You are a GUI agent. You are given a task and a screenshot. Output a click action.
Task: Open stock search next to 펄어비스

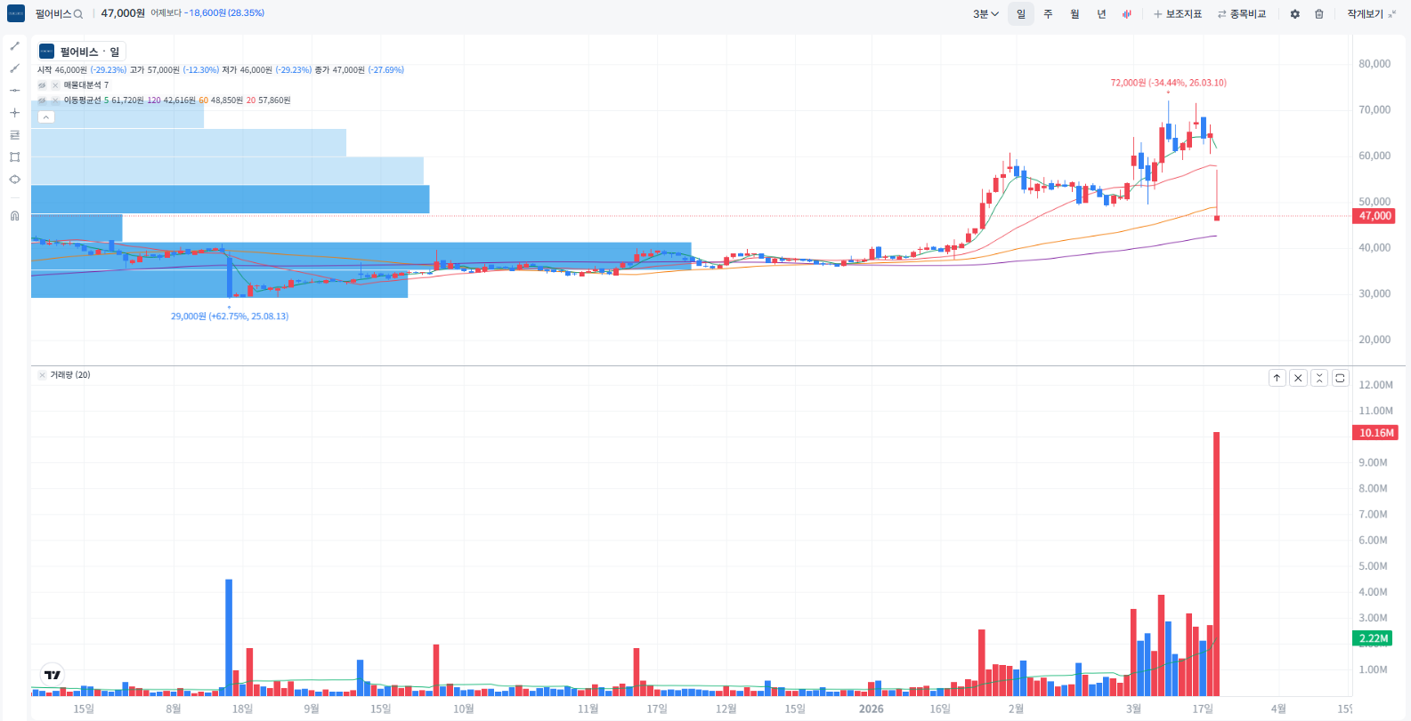coord(78,14)
